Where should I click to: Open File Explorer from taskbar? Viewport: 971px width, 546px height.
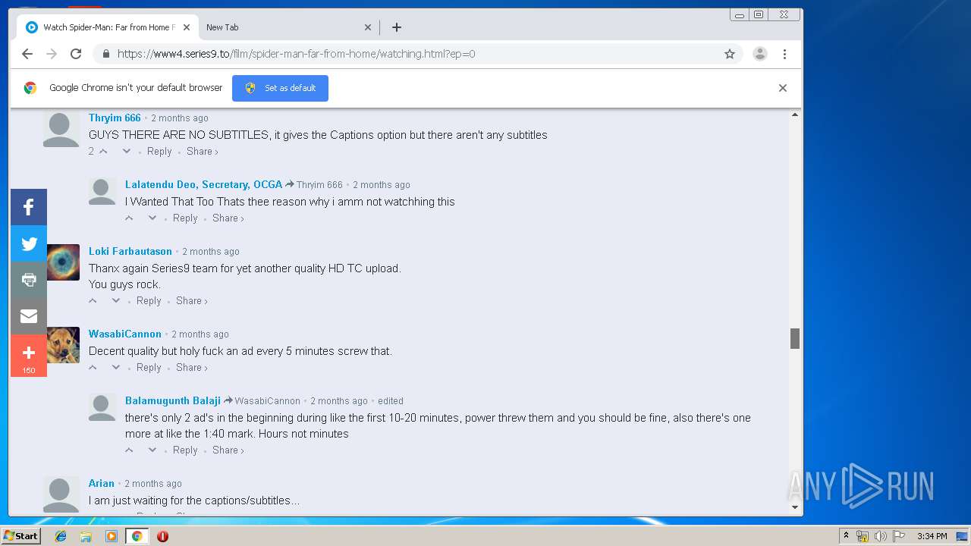pyautogui.click(x=86, y=536)
